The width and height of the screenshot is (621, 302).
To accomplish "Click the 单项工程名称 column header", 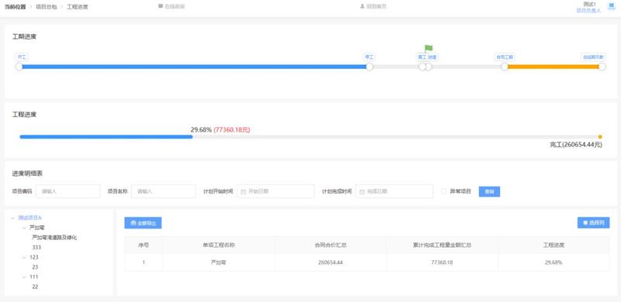I will pyautogui.click(x=219, y=245).
